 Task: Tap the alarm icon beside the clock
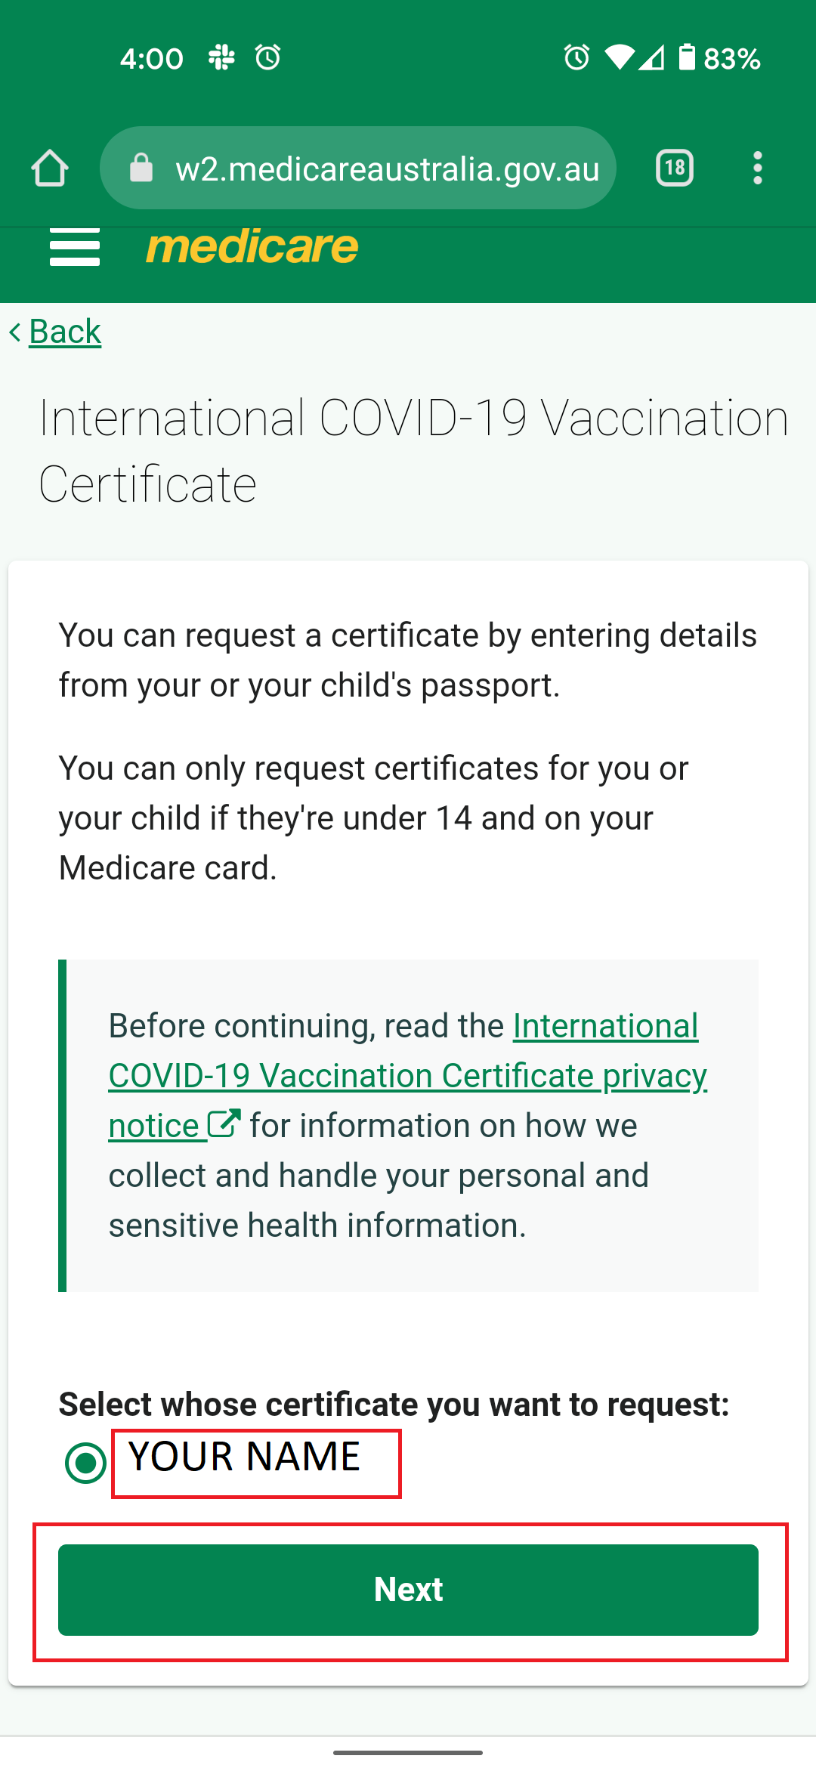tap(267, 57)
